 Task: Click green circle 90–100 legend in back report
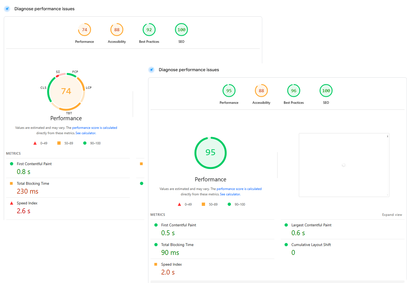tap(92, 143)
